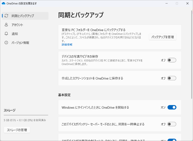Minimize the OneDrive settings window
Viewport: 193px width, 141px height.
pos(167,4)
